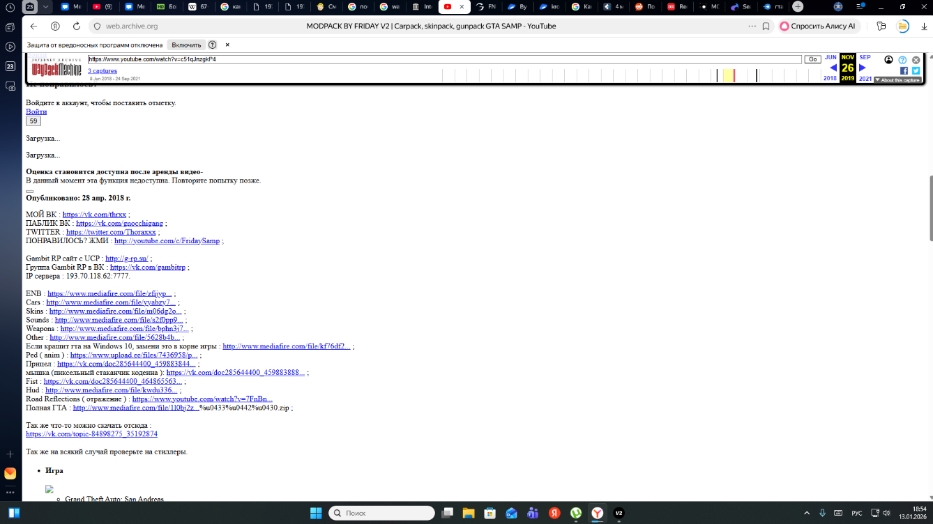Open the Wayback Machine help icon

pyautogui.click(x=902, y=60)
